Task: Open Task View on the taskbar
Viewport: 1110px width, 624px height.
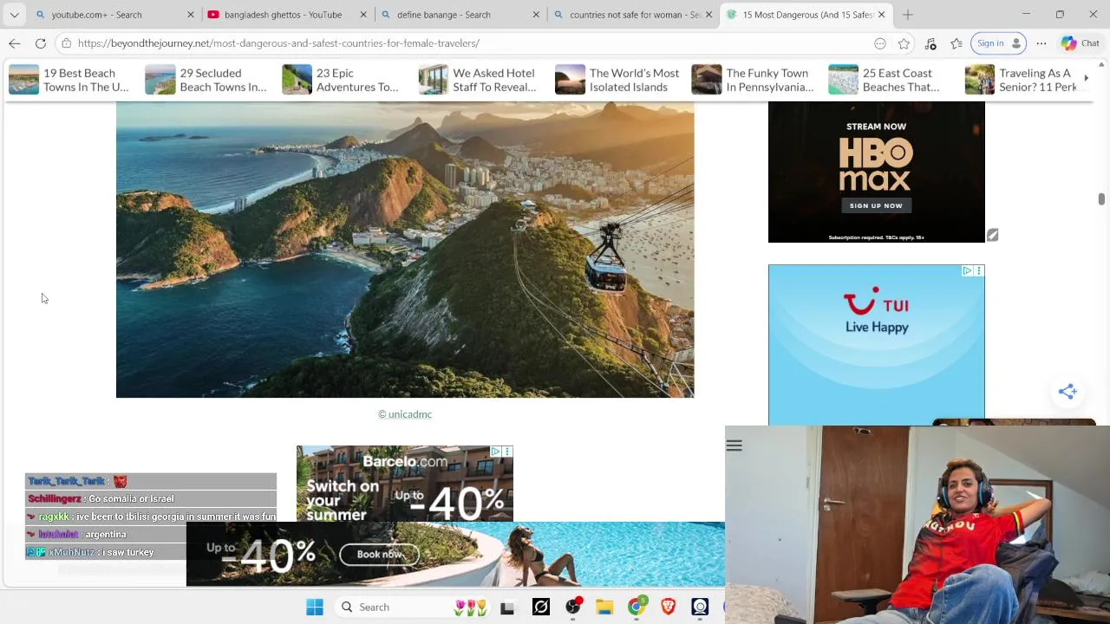Action: tap(507, 608)
